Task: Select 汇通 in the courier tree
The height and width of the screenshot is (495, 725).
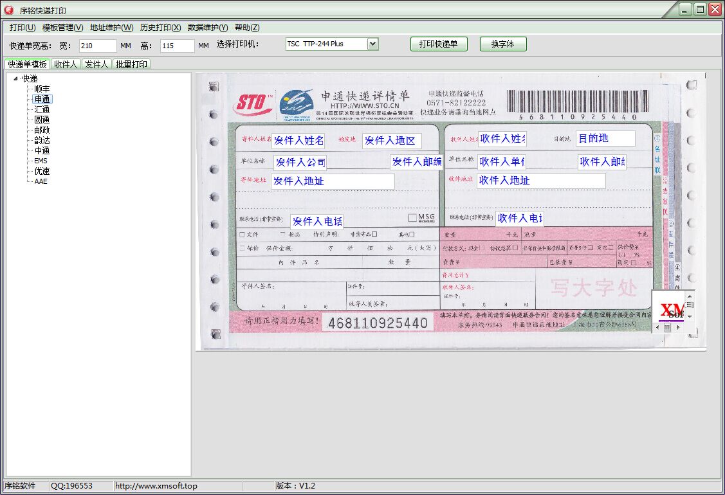Action: click(x=42, y=109)
